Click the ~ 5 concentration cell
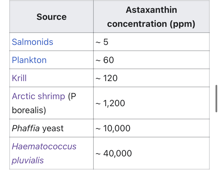The width and height of the screenshot is (219, 175). 151,42
